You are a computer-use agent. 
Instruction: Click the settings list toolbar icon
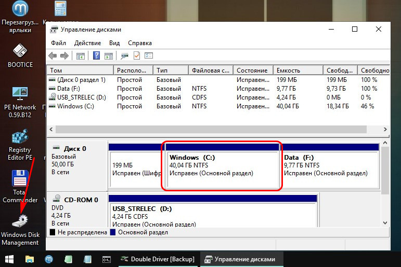tap(149, 55)
